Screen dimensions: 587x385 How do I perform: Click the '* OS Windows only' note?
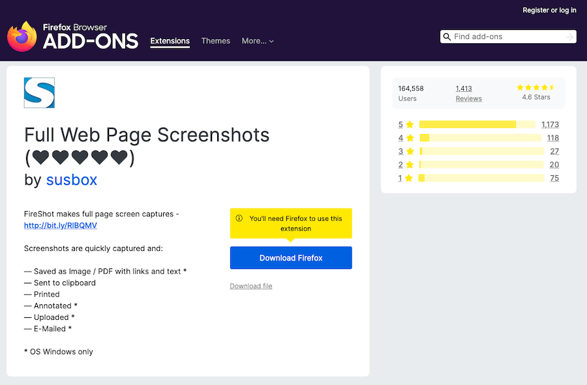(x=59, y=352)
